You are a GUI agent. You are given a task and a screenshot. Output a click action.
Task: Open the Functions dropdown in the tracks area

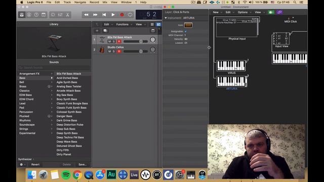124,24
